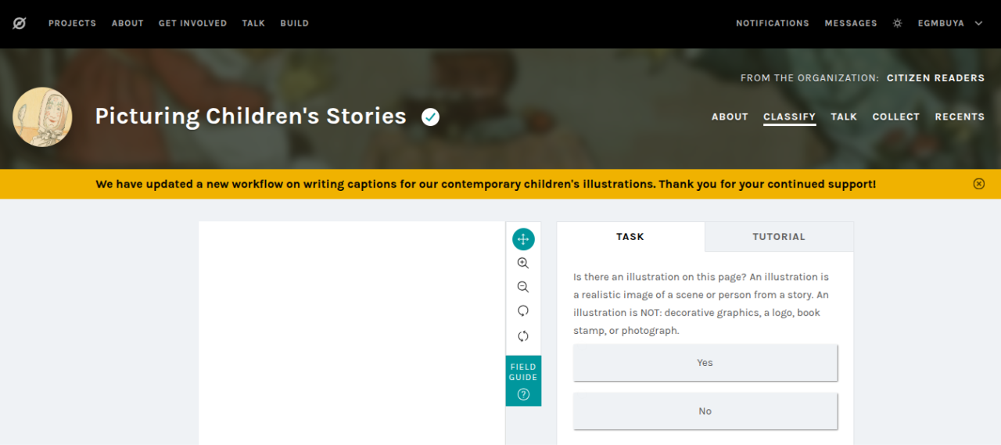This screenshot has height=445, width=1001.
Task: Rotate the subject image
Action: coord(523,311)
